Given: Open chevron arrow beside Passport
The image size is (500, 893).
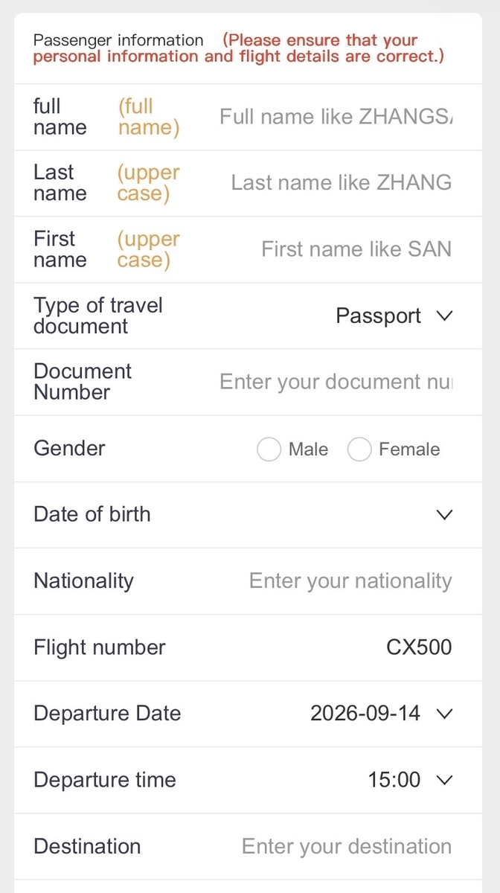Looking at the screenshot, I should (444, 316).
